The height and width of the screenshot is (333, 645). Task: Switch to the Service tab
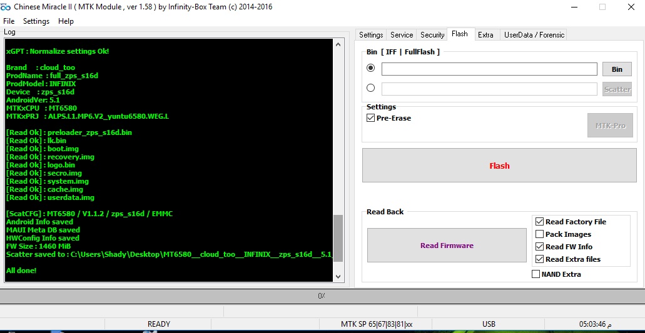[402, 35]
